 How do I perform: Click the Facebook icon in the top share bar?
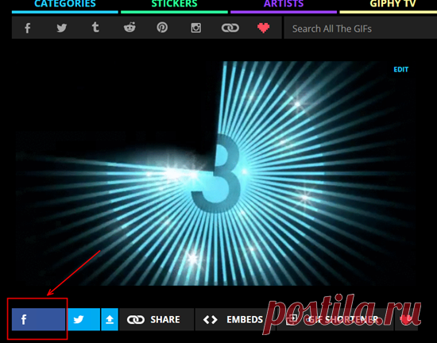(27, 28)
